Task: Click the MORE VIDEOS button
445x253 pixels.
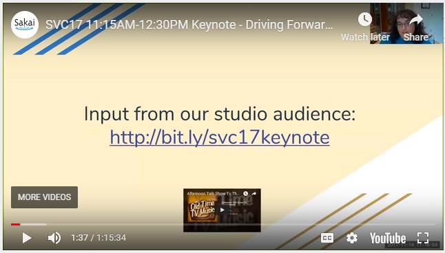Action: point(44,197)
